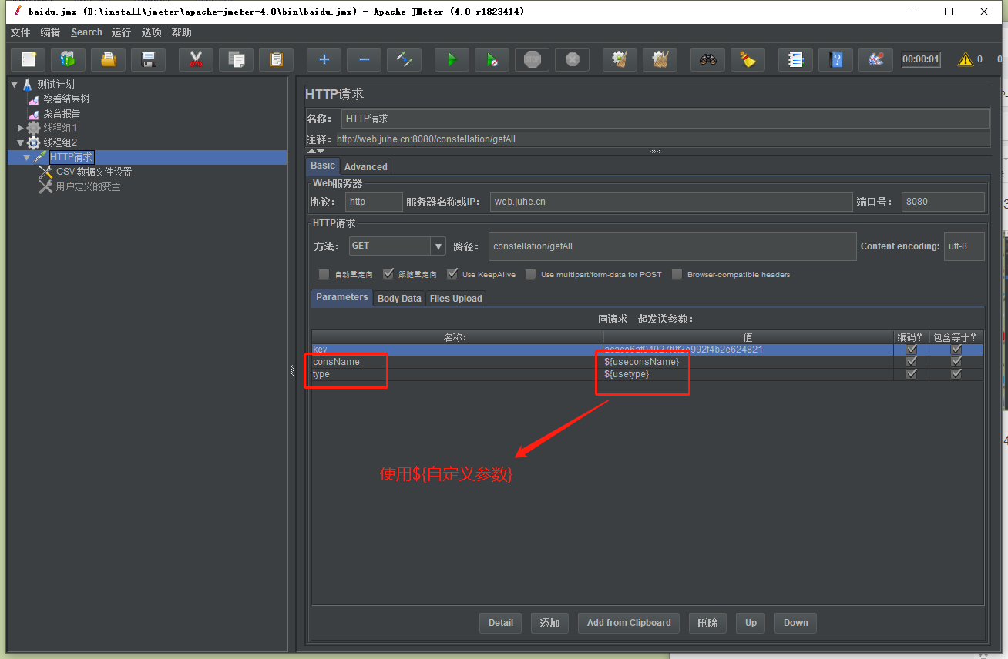Switch to the Body Data tab
1008x659 pixels.
[399, 298]
